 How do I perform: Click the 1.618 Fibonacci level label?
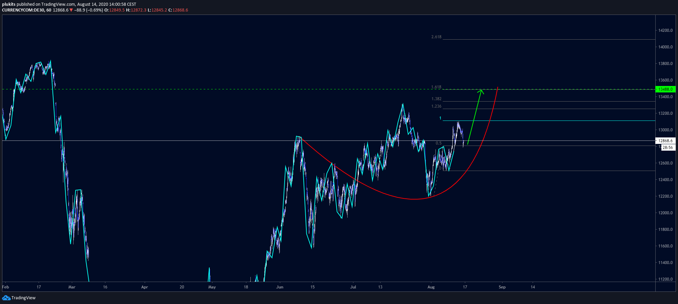click(x=436, y=87)
